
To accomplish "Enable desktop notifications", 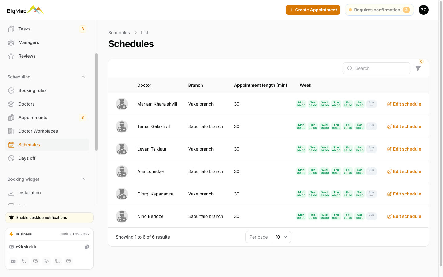I will point(49,218).
